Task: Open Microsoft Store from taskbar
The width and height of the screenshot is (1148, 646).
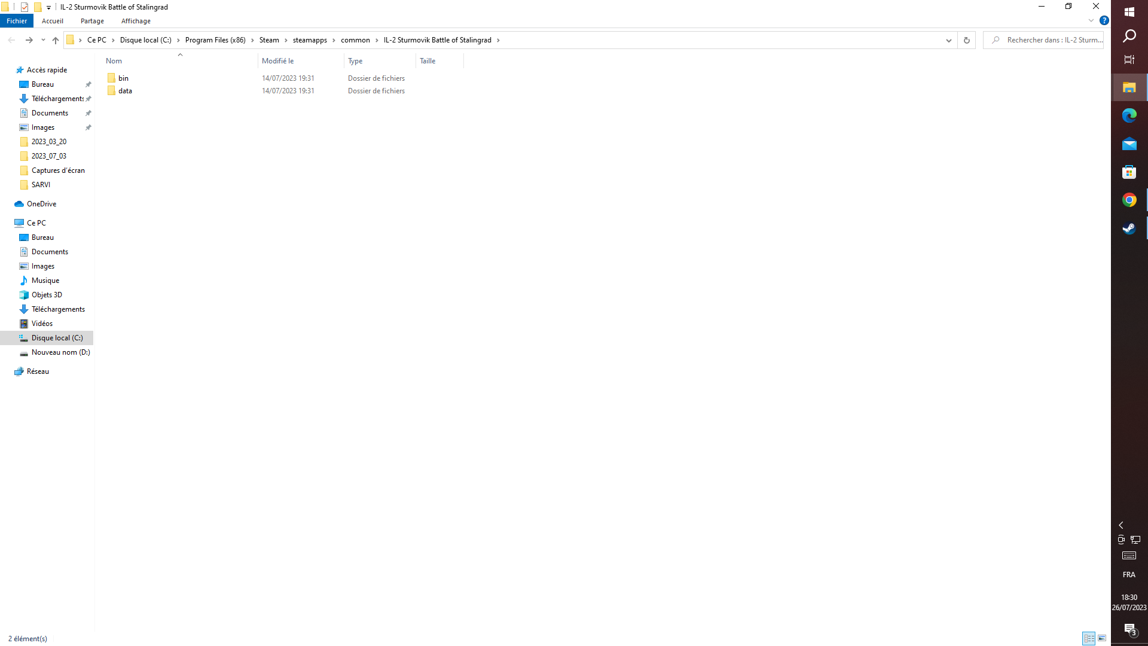Action: click(x=1129, y=172)
